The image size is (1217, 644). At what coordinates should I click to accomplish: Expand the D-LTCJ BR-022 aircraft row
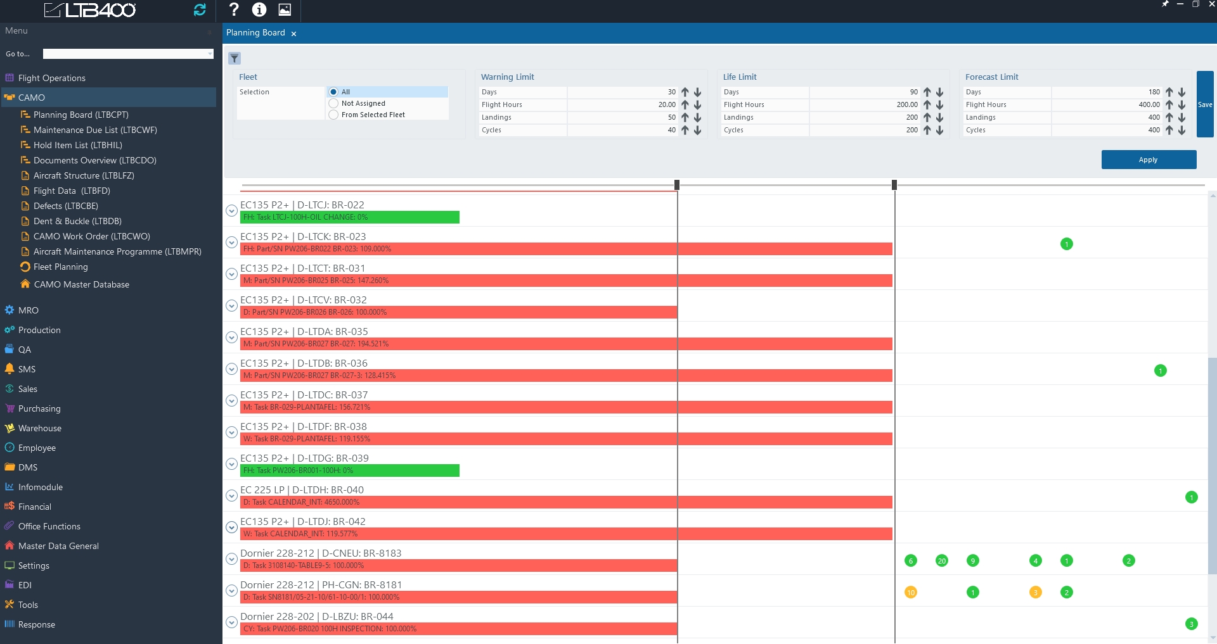232,211
